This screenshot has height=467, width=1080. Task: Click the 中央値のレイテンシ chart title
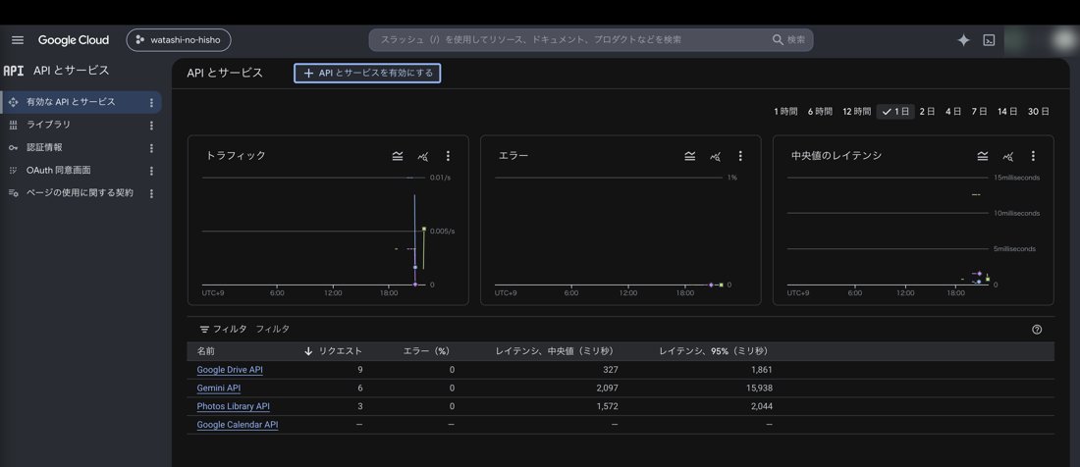click(837, 155)
